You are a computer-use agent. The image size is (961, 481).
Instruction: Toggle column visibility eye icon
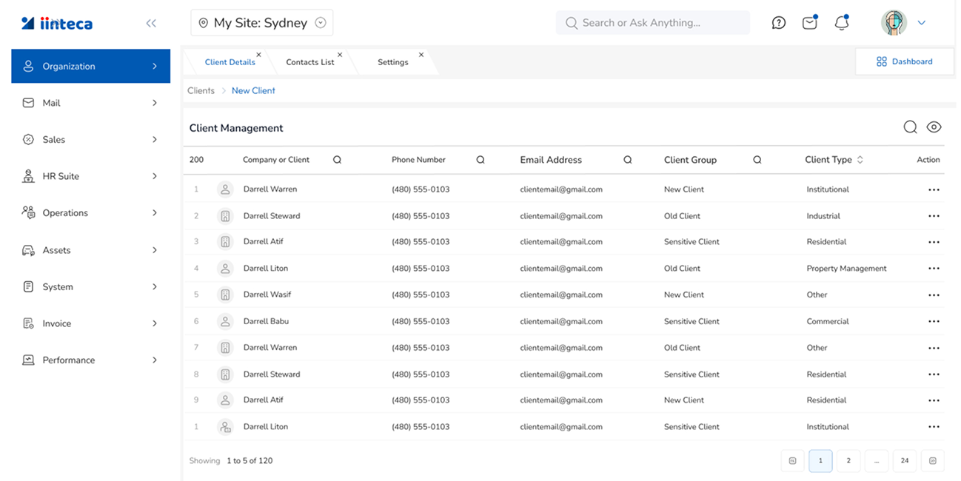(934, 127)
